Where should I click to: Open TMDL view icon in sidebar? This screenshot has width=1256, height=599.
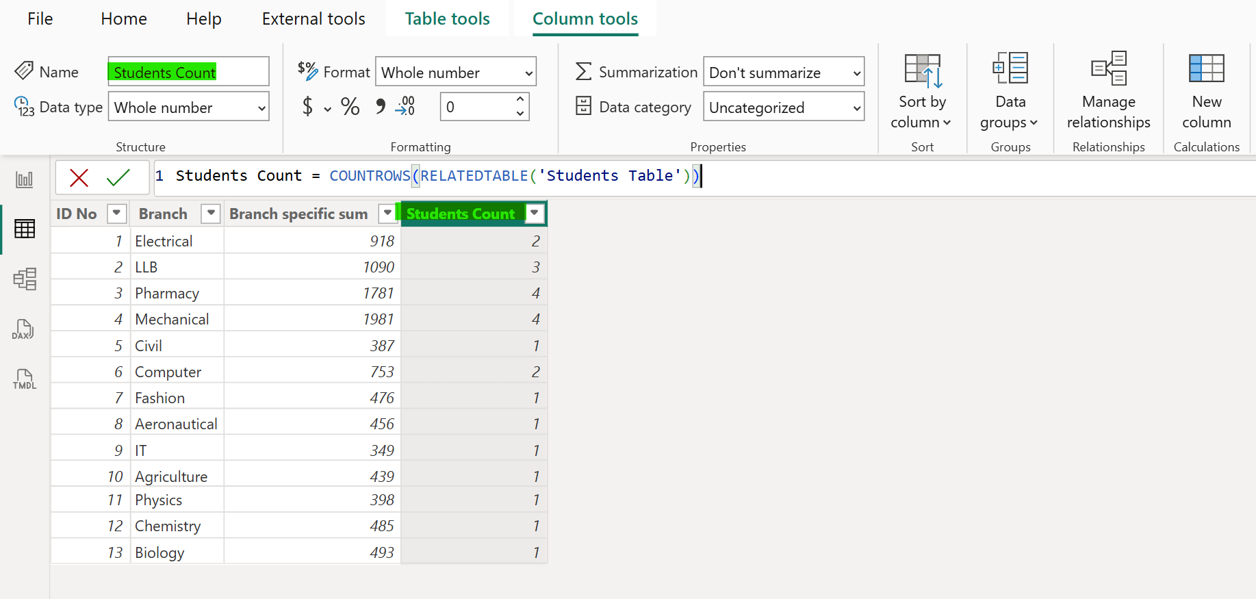(25, 379)
